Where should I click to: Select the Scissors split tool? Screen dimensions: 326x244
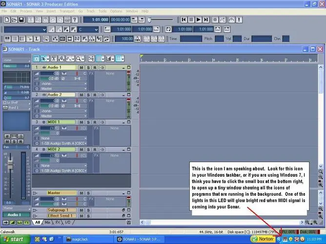[x=54, y=59]
